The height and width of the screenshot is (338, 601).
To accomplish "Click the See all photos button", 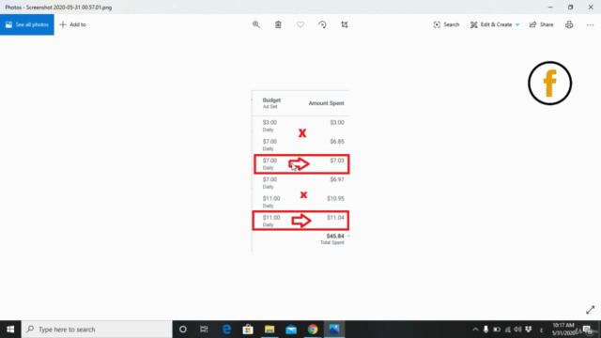I will coord(27,24).
